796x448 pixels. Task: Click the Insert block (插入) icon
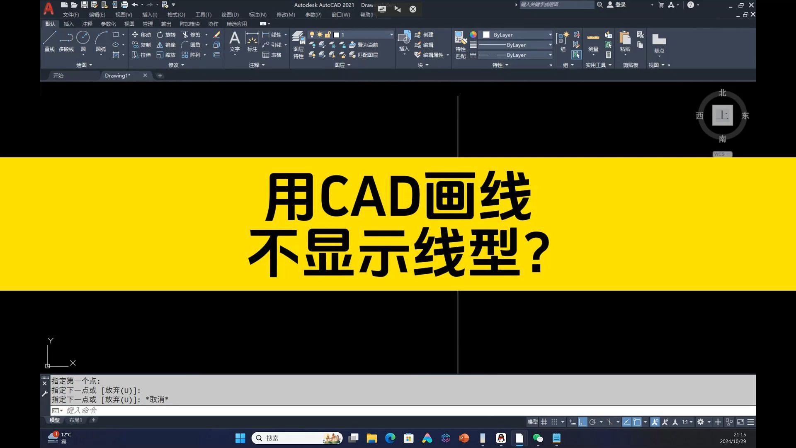(x=404, y=41)
